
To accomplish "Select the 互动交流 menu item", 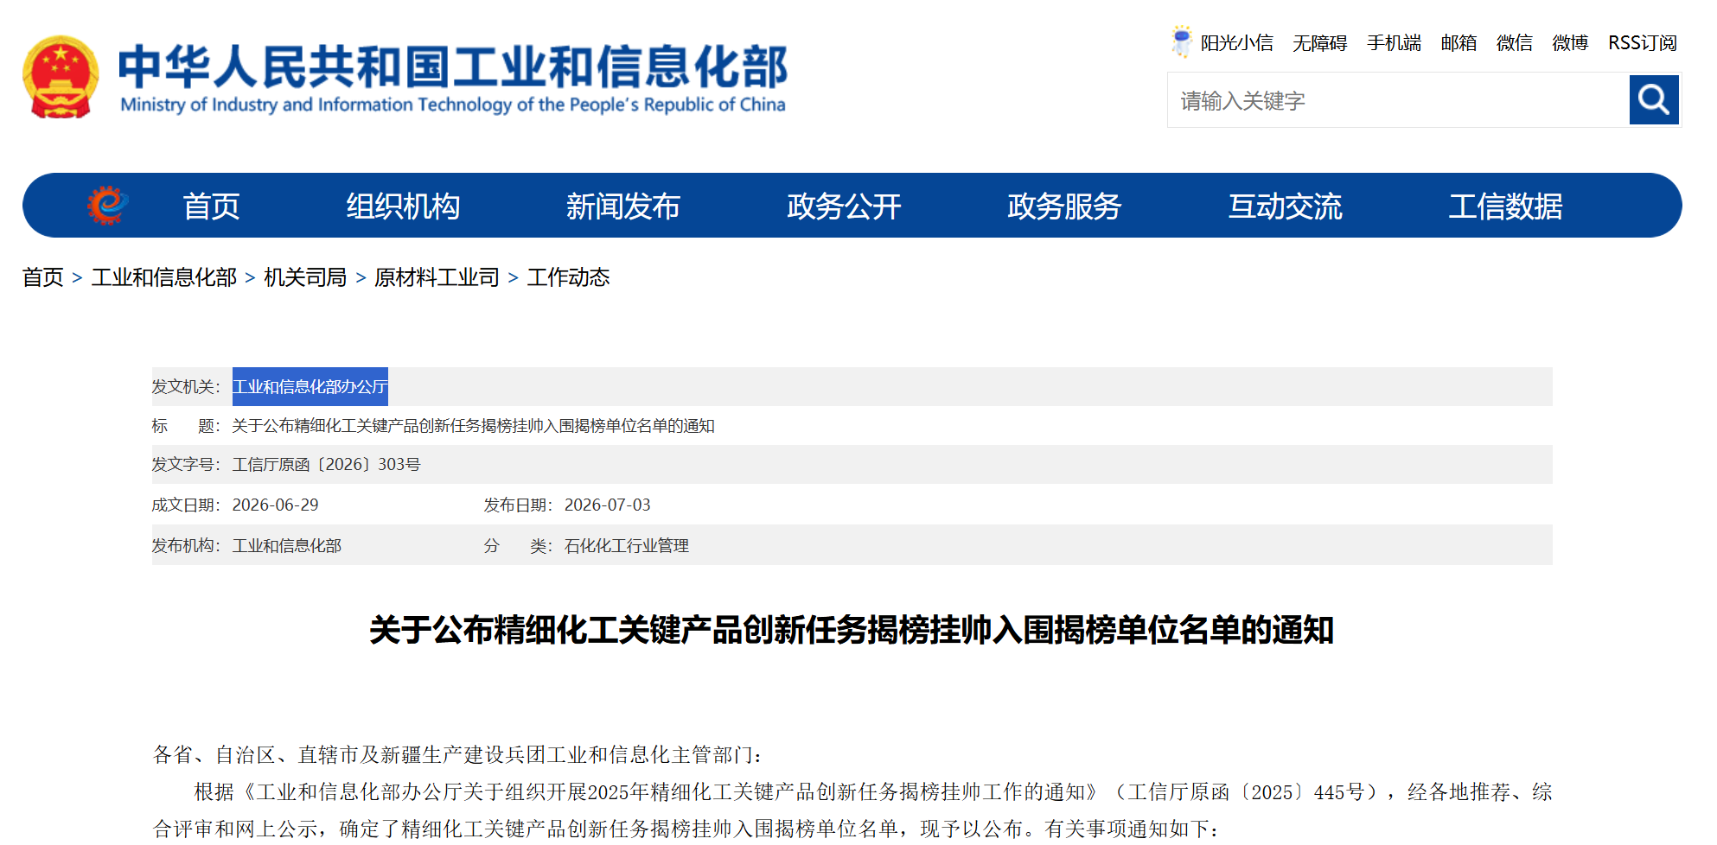I will (1286, 206).
